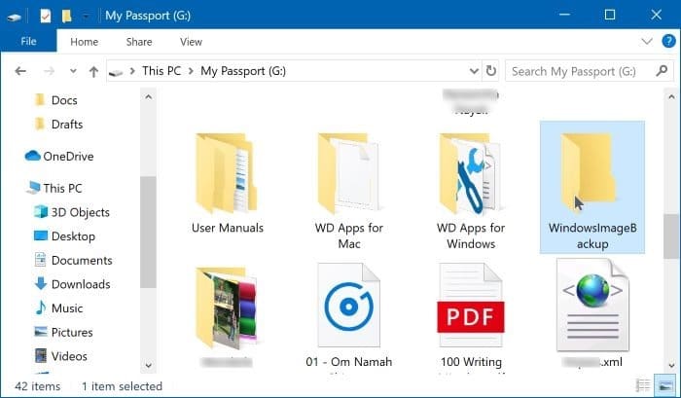Select the WD Apps for Mac folder
The image size is (681, 398).
pyautogui.click(x=349, y=190)
